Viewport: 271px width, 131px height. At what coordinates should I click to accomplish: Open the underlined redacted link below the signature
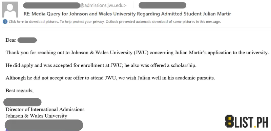tap(44, 125)
